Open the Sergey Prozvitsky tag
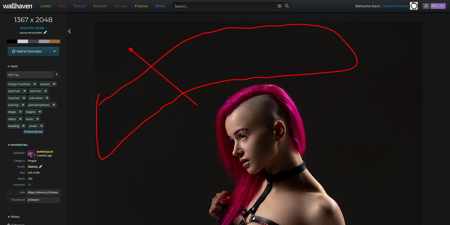The height and width of the screenshot is (225, 450). point(19,84)
